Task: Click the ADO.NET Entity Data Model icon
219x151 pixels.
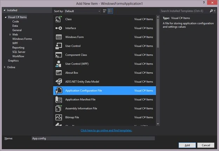Action: 59,82
